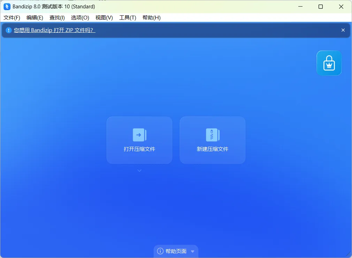
Task: Minimize the Bandizip window
Action: tap(300, 7)
